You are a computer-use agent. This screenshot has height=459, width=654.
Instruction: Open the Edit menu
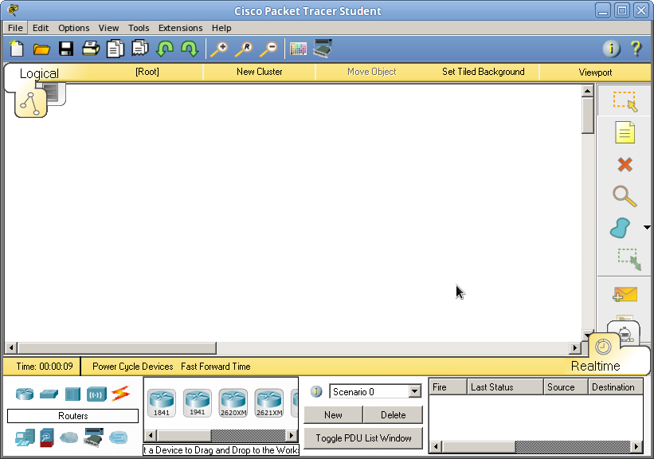[41, 28]
